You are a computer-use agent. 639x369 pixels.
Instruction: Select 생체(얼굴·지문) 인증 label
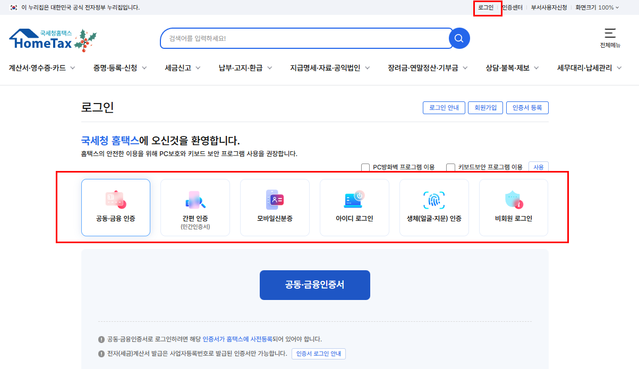pos(434,218)
